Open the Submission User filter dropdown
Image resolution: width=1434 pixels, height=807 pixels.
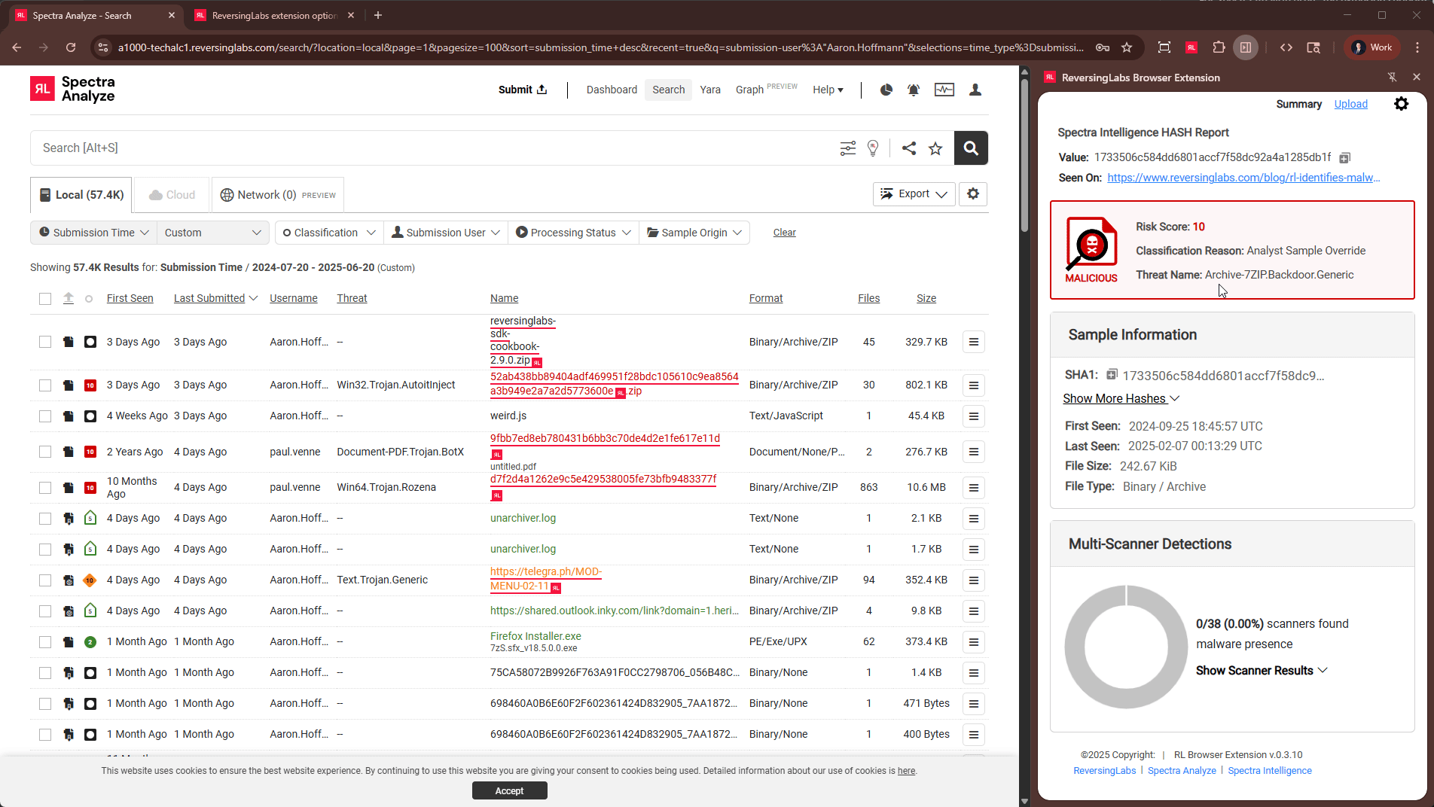(x=446, y=233)
